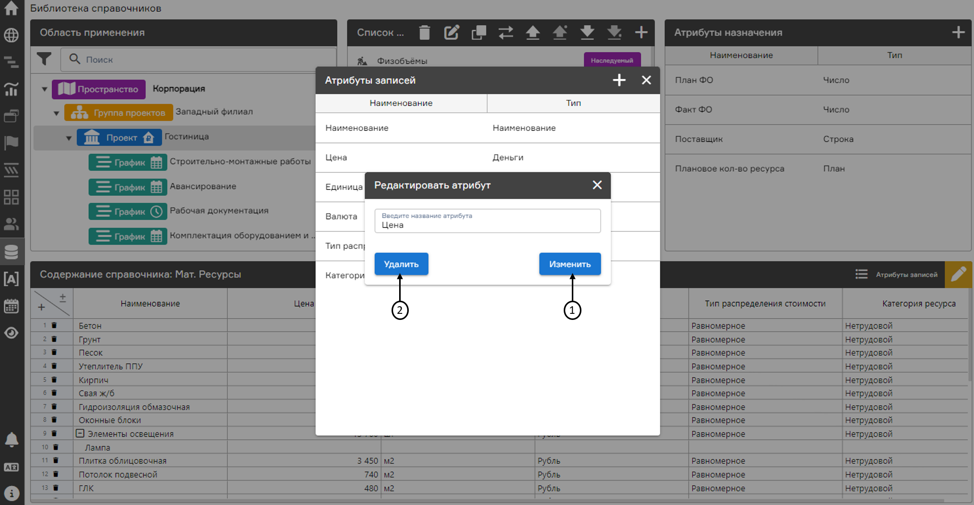Open the grid dashboard sidebar icon
Screen dimensions: 974x505
click(11, 197)
